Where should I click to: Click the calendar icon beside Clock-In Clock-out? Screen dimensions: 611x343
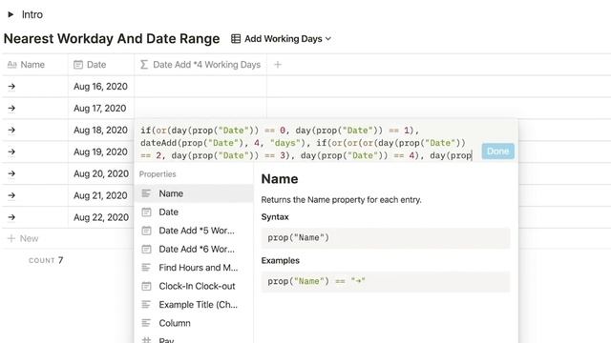pos(146,286)
